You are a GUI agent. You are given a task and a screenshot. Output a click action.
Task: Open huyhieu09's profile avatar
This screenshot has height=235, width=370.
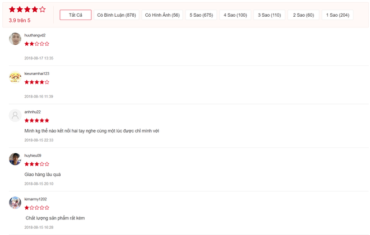[15, 159]
